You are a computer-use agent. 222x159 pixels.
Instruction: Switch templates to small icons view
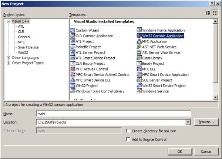[215, 13]
